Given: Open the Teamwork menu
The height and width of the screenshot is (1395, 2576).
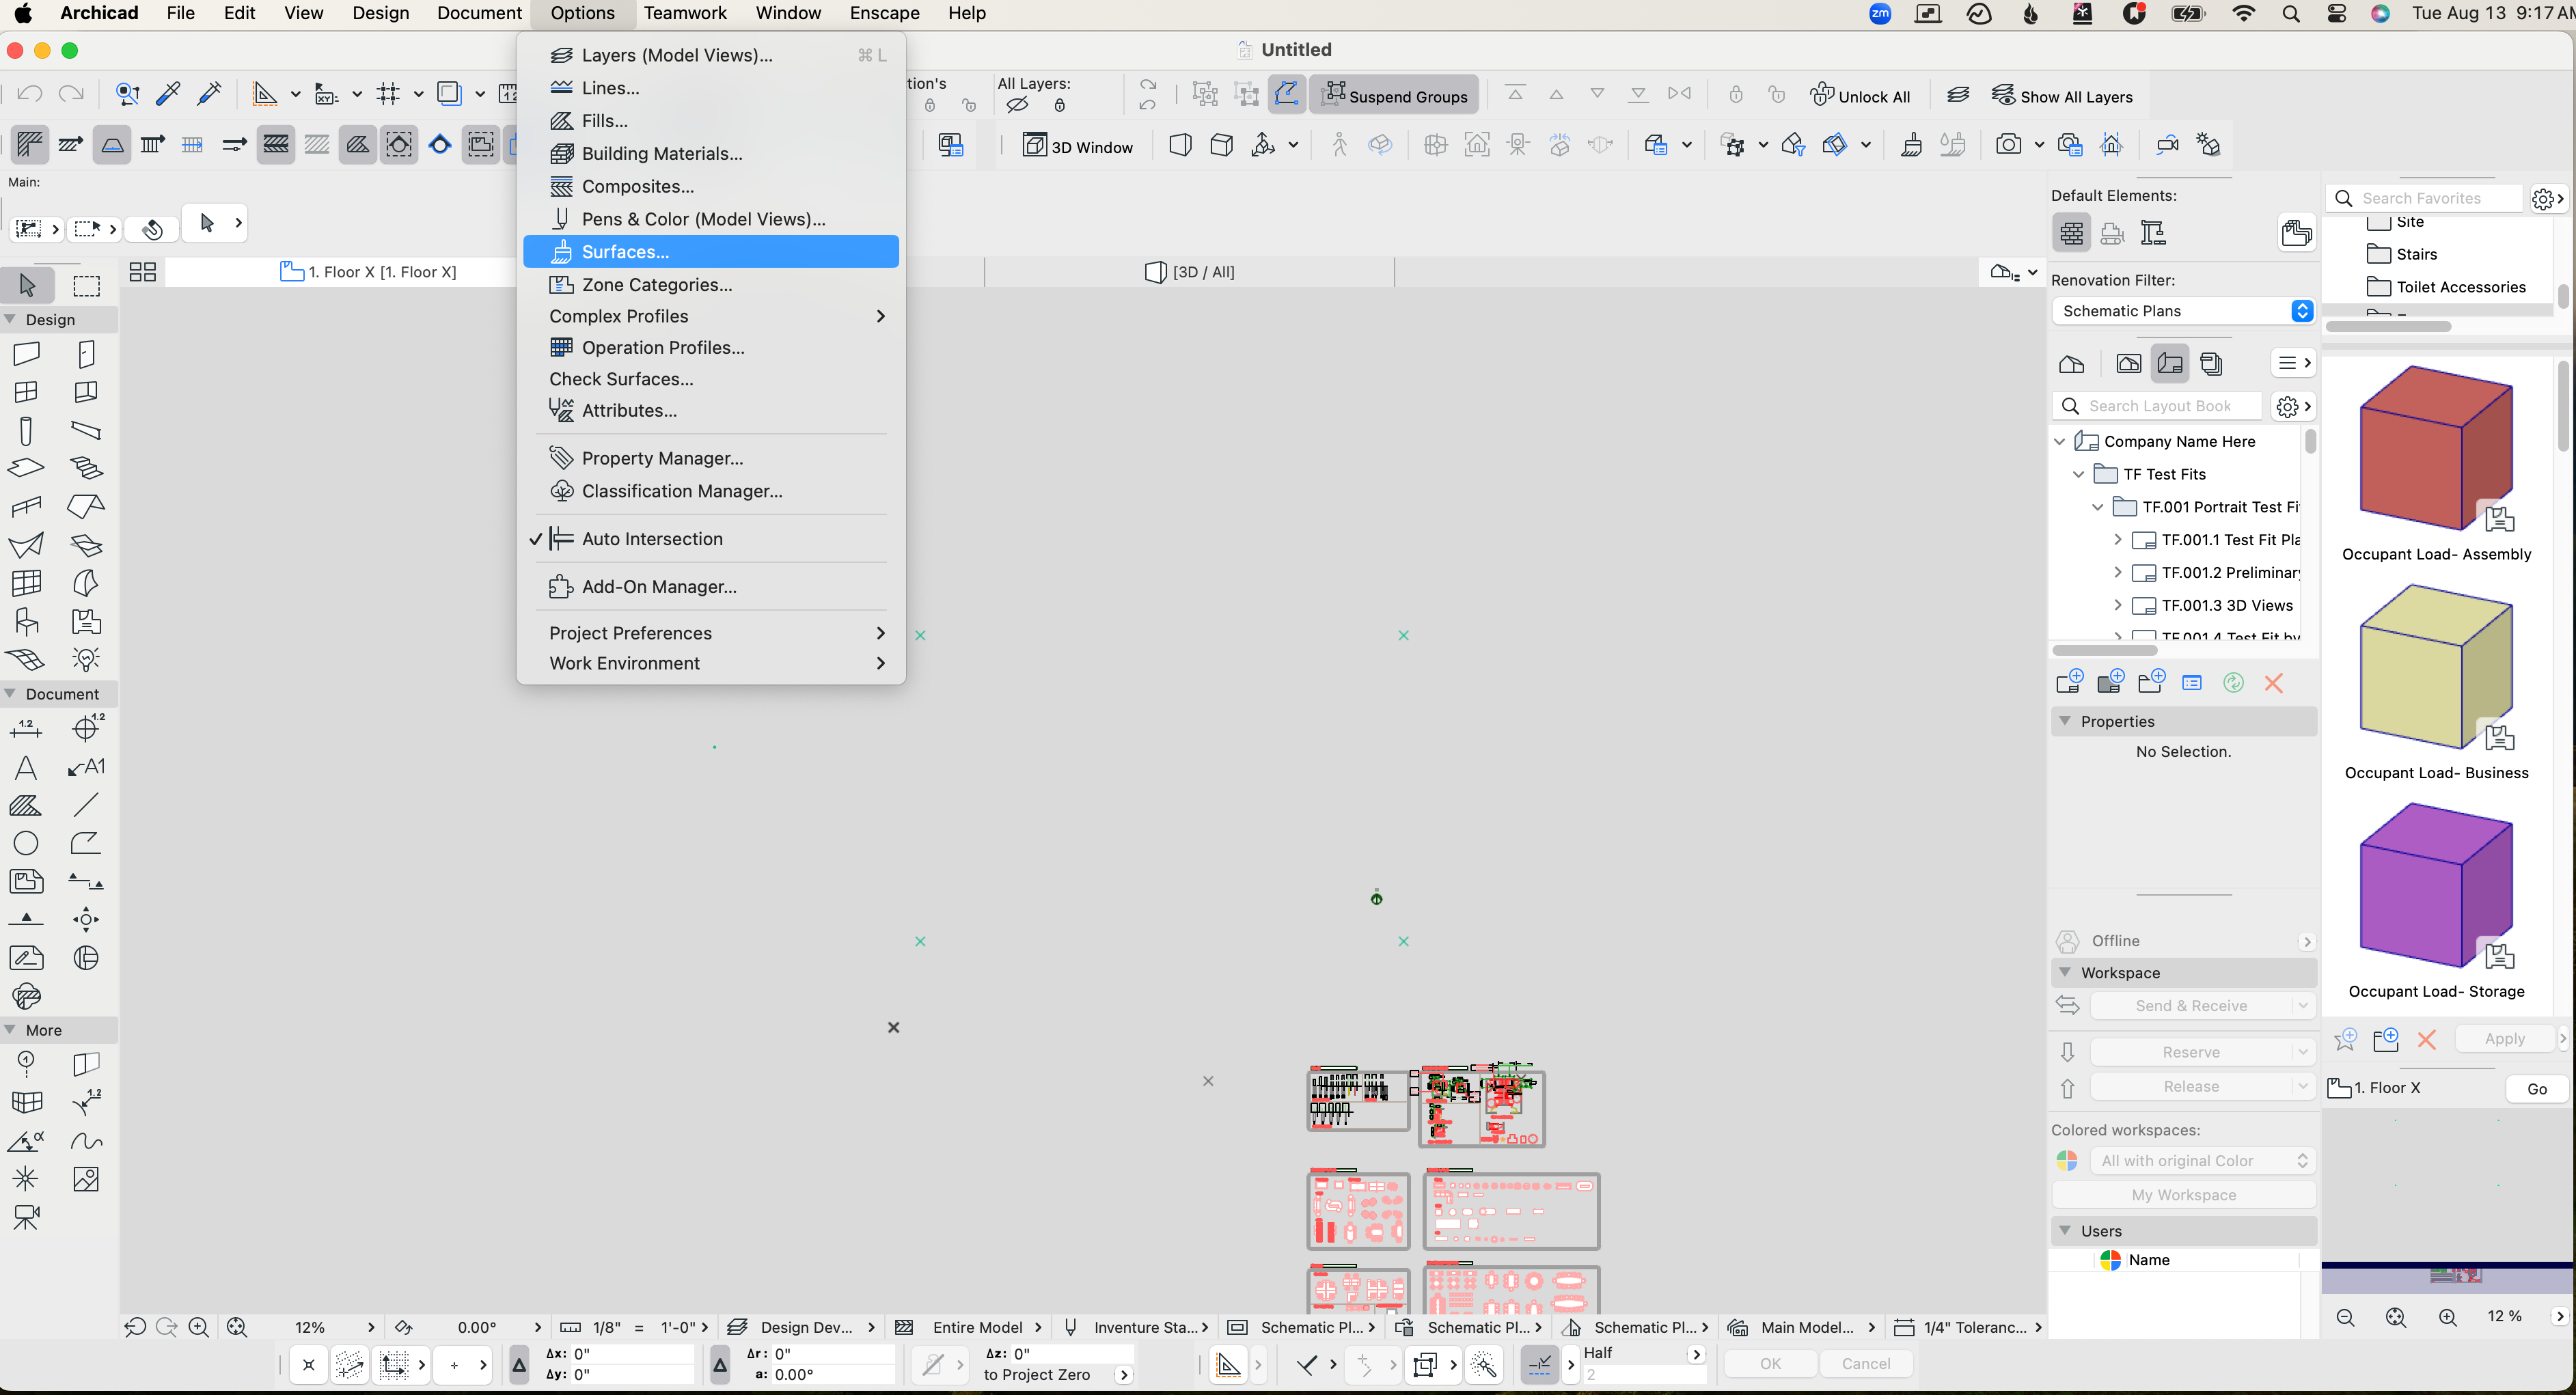Looking at the screenshot, I should click(x=684, y=13).
